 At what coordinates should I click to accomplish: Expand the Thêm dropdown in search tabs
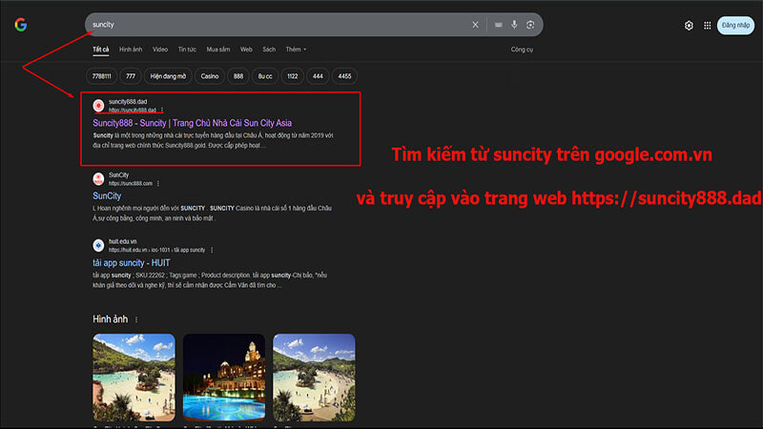(x=296, y=49)
